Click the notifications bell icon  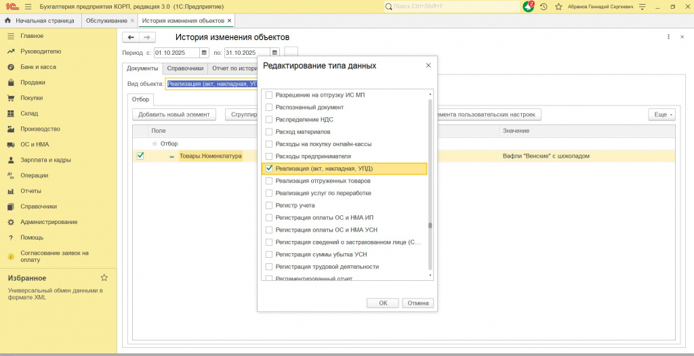pos(529,7)
